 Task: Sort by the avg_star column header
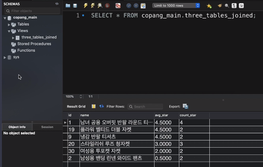click(x=166, y=115)
